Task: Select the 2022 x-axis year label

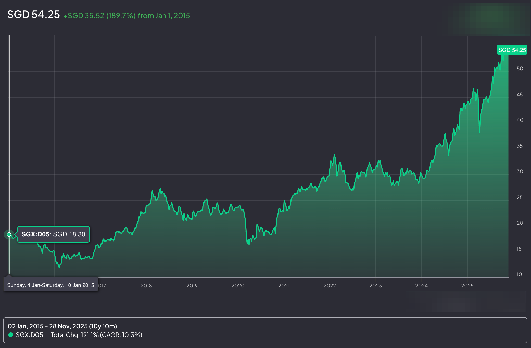Action: point(330,286)
